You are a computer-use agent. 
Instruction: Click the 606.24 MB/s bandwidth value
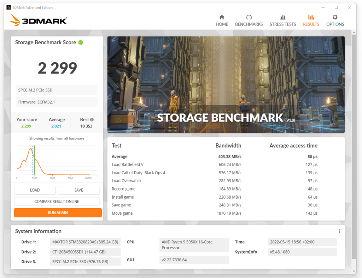click(230, 164)
